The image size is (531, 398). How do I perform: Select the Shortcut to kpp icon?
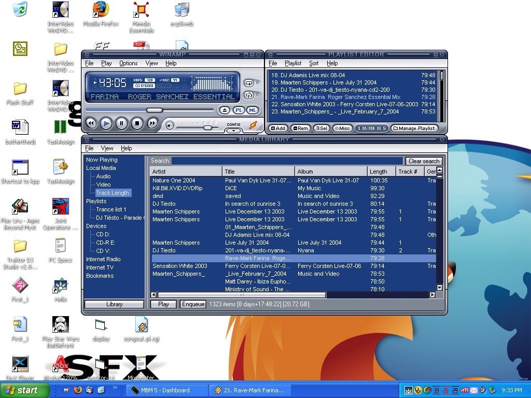click(20, 172)
